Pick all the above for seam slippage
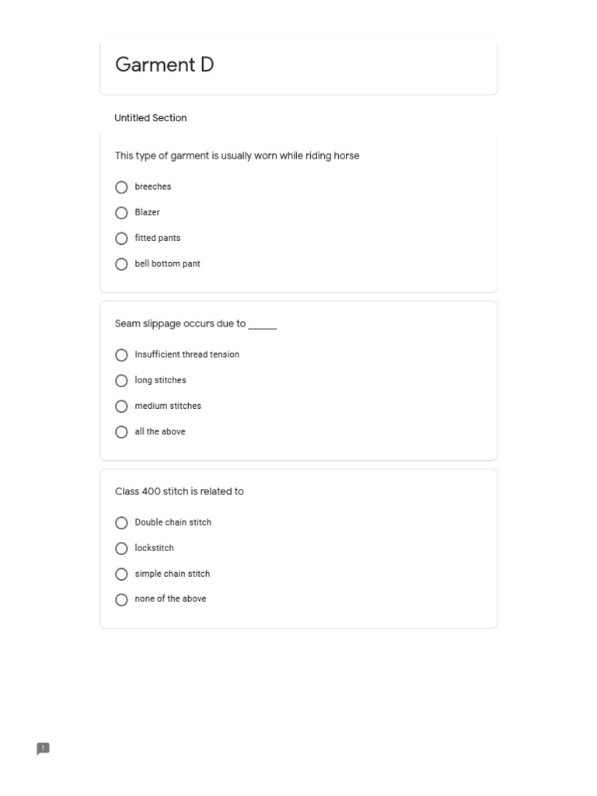Image resolution: width=597 pixels, height=796 pixels. click(121, 432)
